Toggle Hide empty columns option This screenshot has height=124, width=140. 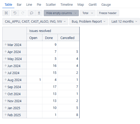[x=61, y=13]
